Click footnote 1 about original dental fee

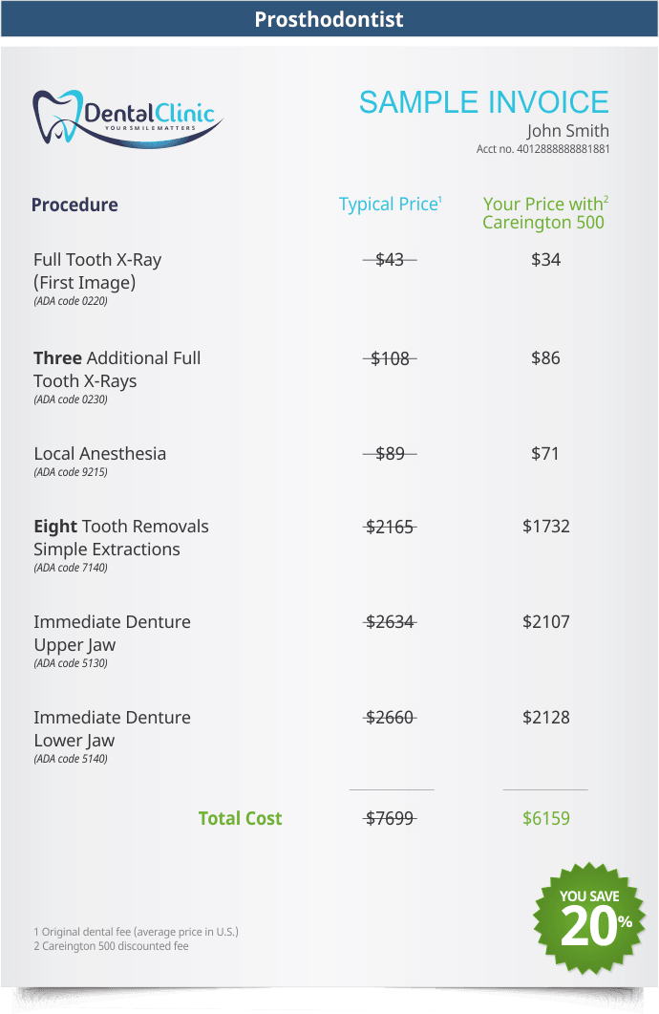tap(136, 931)
